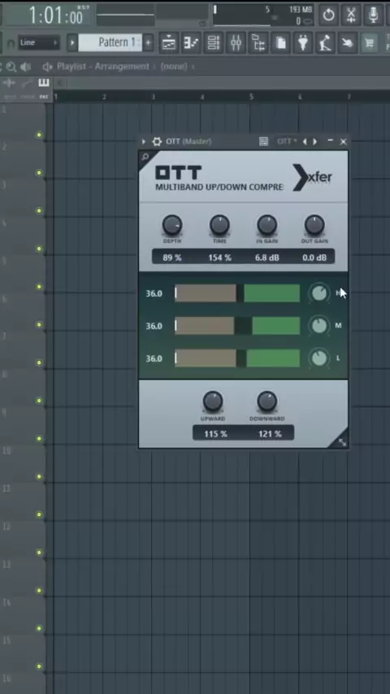Expand the pattern menu arrow before Pattern 1
The image size is (390, 694).
pos(72,43)
